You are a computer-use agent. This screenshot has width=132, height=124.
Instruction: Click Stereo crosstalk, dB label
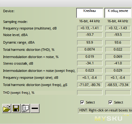pyautogui.click(x=18, y=63)
